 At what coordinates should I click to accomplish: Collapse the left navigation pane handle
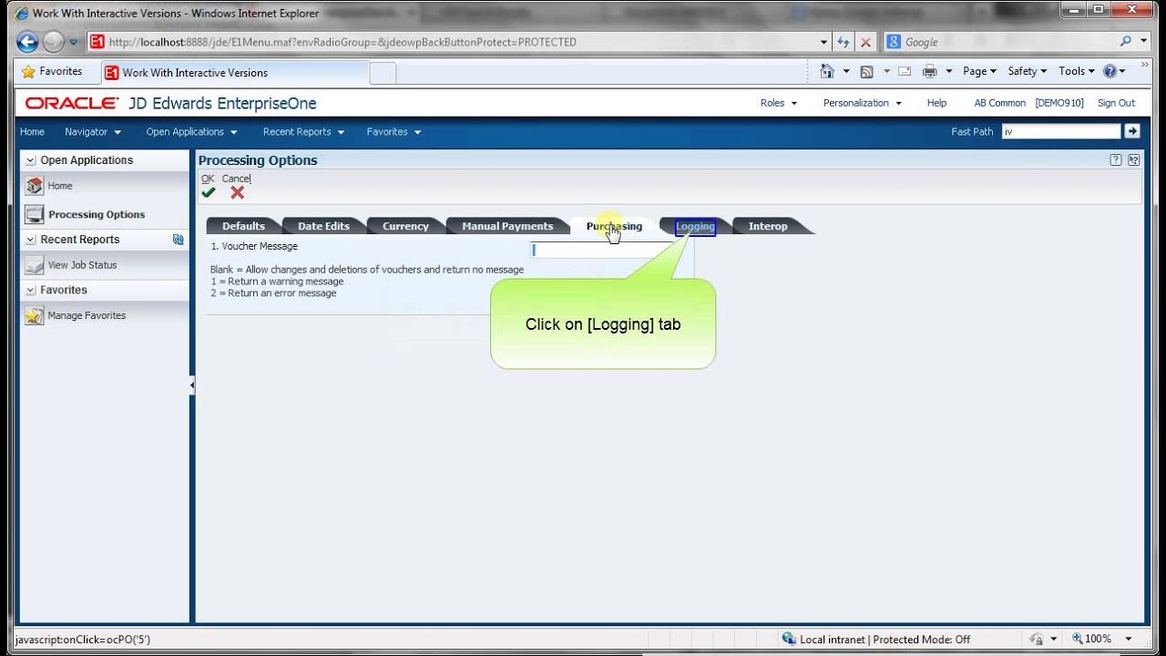click(x=192, y=385)
